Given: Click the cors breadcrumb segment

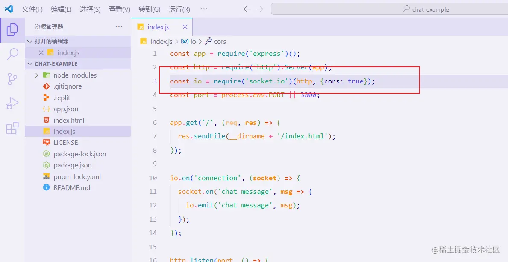Looking at the screenshot, I should click(220, 41).
